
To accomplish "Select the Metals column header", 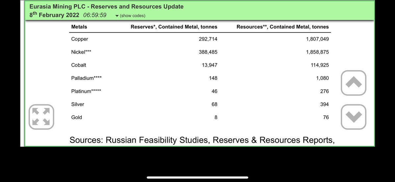I will (x=79, y=27).
